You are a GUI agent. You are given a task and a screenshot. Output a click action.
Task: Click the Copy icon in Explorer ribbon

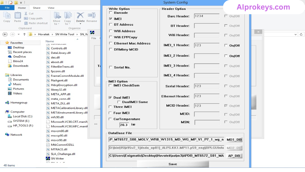click(7, 16)
